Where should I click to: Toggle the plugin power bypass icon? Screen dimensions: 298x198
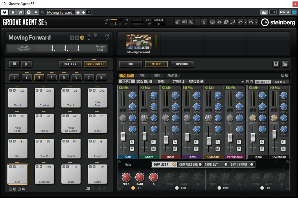coord(5,12)
